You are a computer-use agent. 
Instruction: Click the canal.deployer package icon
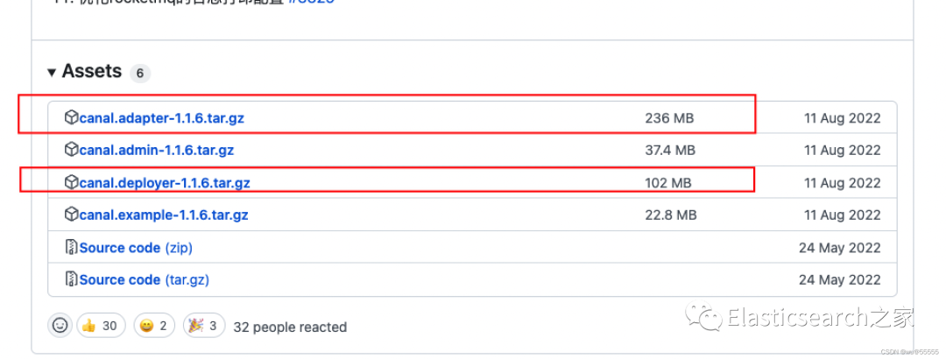(71, 182)
